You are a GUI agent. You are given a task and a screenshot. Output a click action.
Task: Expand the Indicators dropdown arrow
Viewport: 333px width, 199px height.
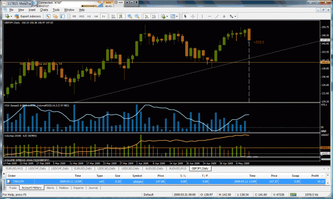(x=167, y=16)
